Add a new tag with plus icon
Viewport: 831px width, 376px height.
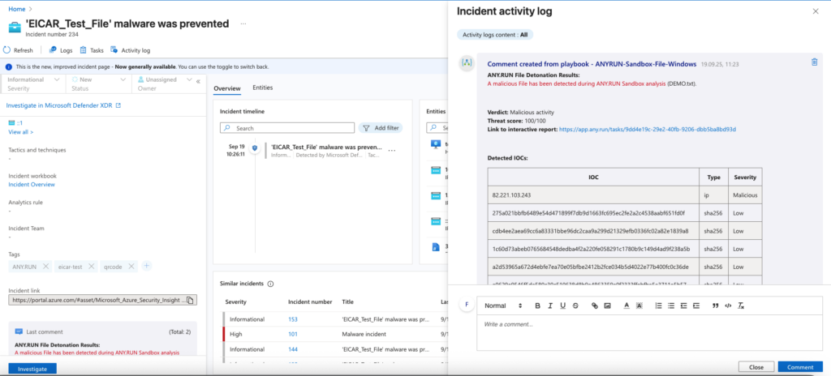(146, 266)
